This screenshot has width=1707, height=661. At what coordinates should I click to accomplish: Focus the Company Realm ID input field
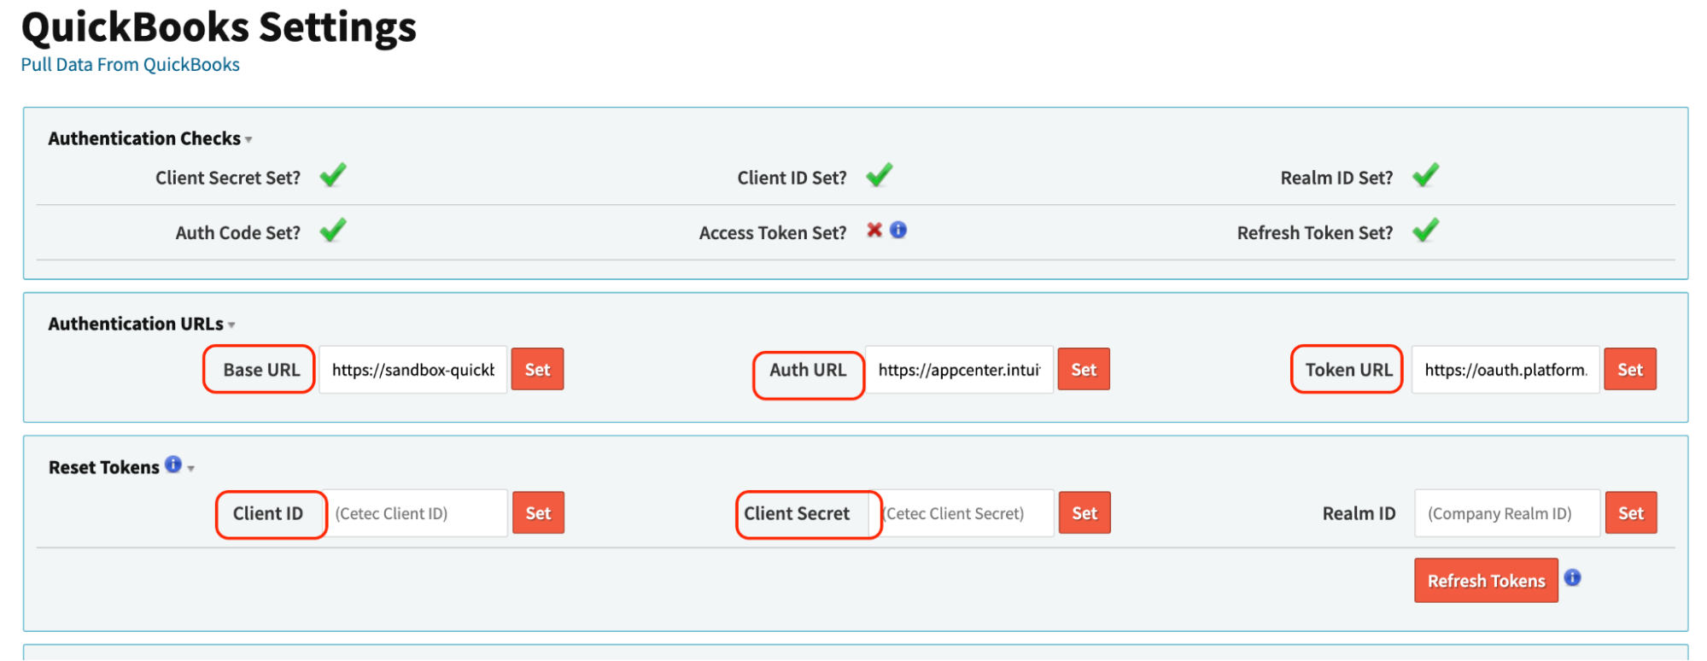1507,513
